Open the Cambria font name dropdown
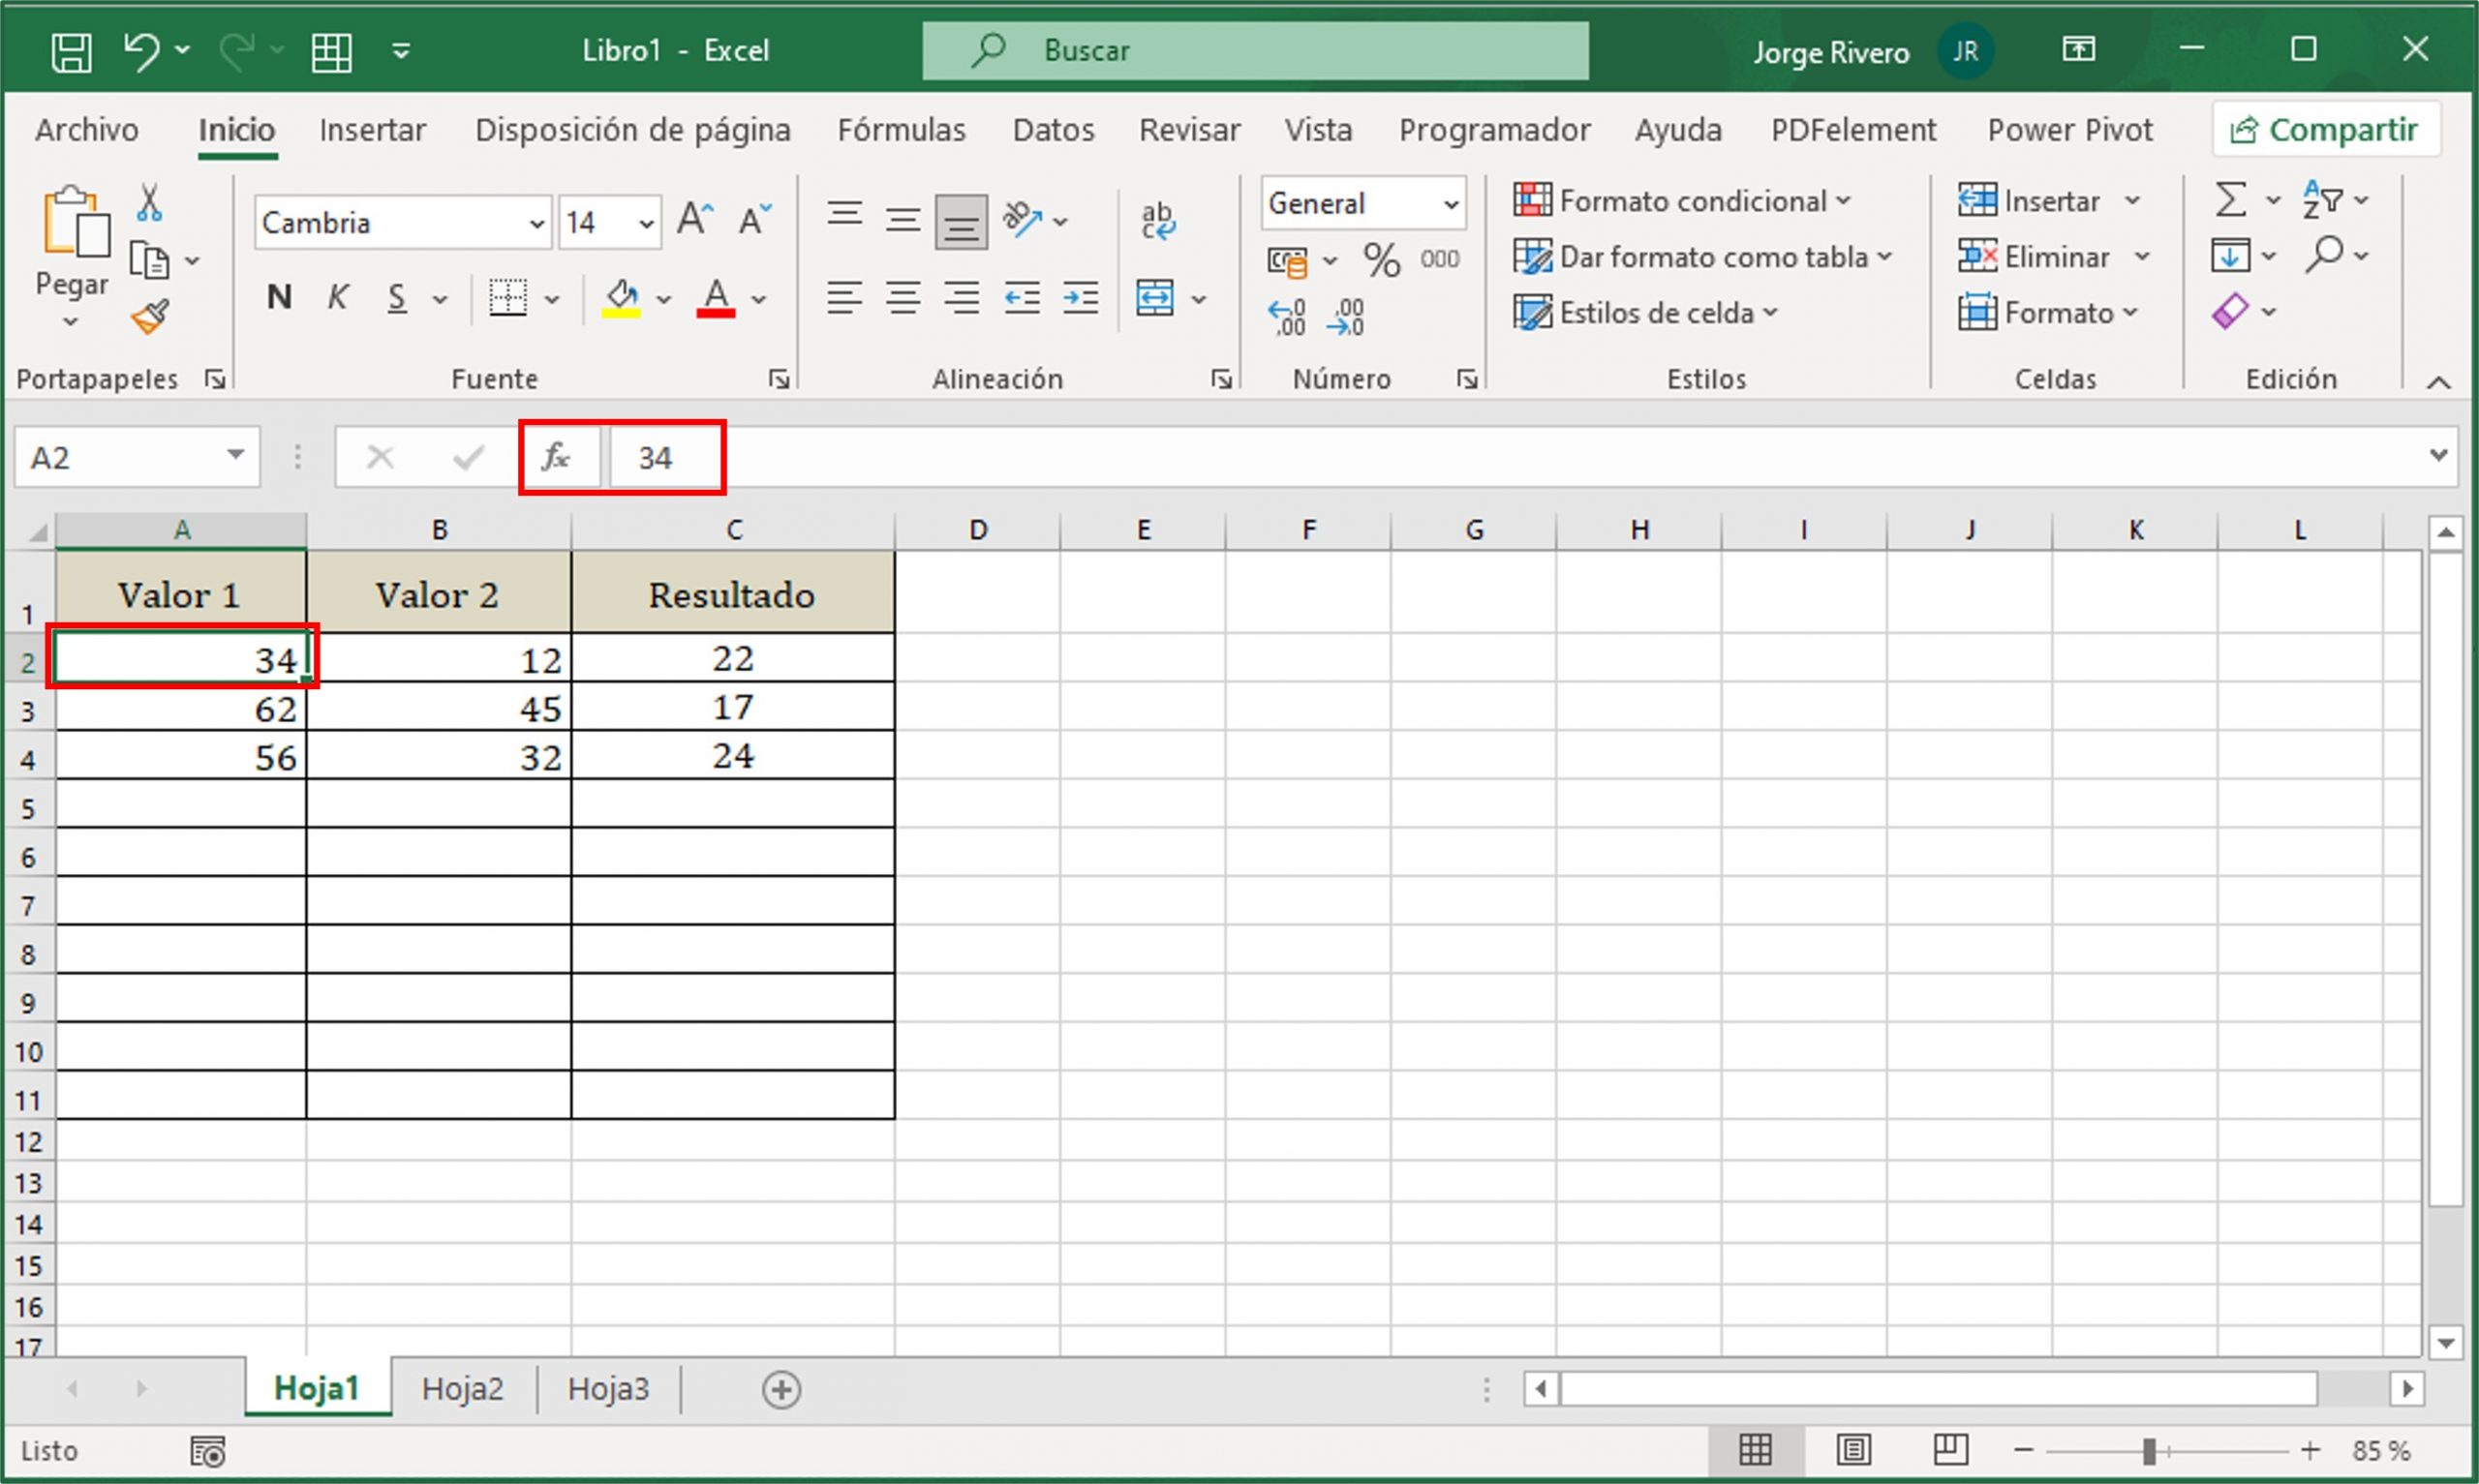This screenshot has height=1484, width=2479. 537,223
